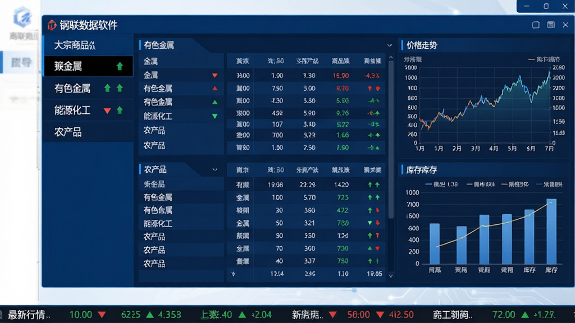Click the value 1420 in the lower table
The image size is (575, 323).
coord(341,185)
